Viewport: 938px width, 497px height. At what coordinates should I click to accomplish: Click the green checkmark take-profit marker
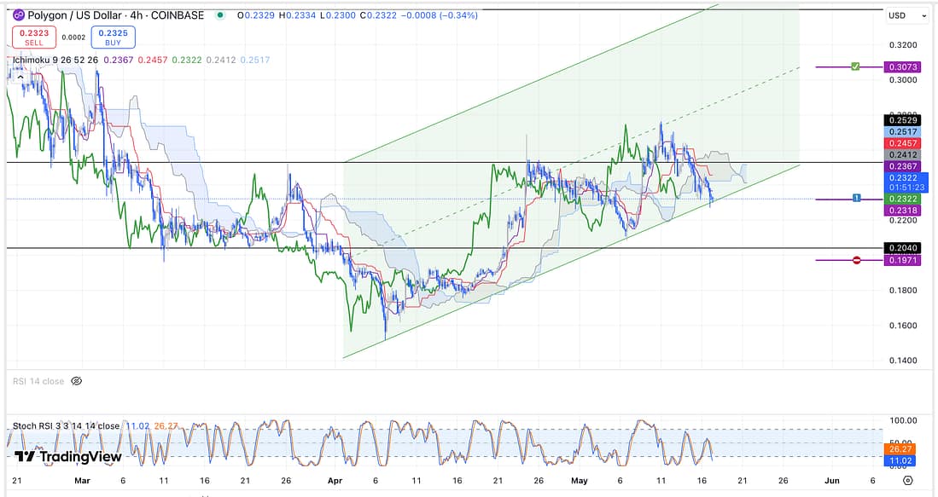854,66
